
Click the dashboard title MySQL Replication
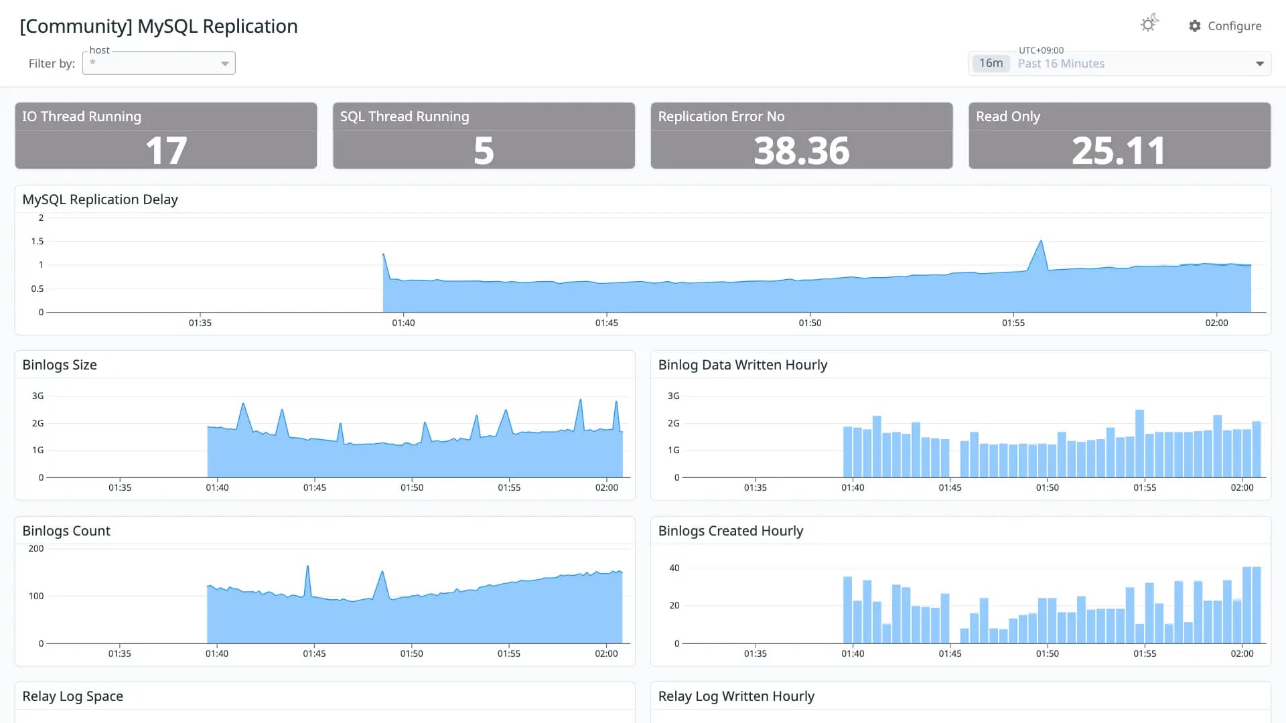click(x=159, y=26)
